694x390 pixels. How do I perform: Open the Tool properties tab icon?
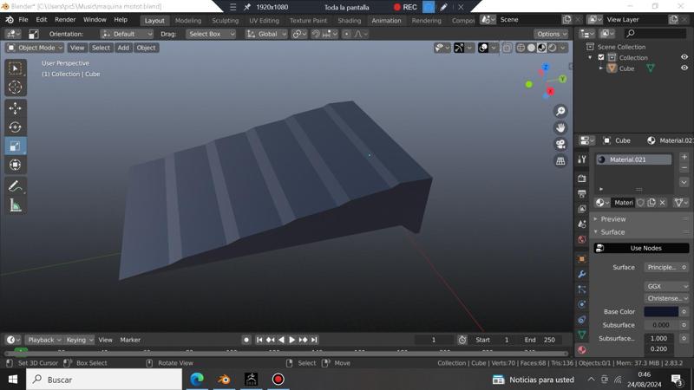[x=582, y=159]
